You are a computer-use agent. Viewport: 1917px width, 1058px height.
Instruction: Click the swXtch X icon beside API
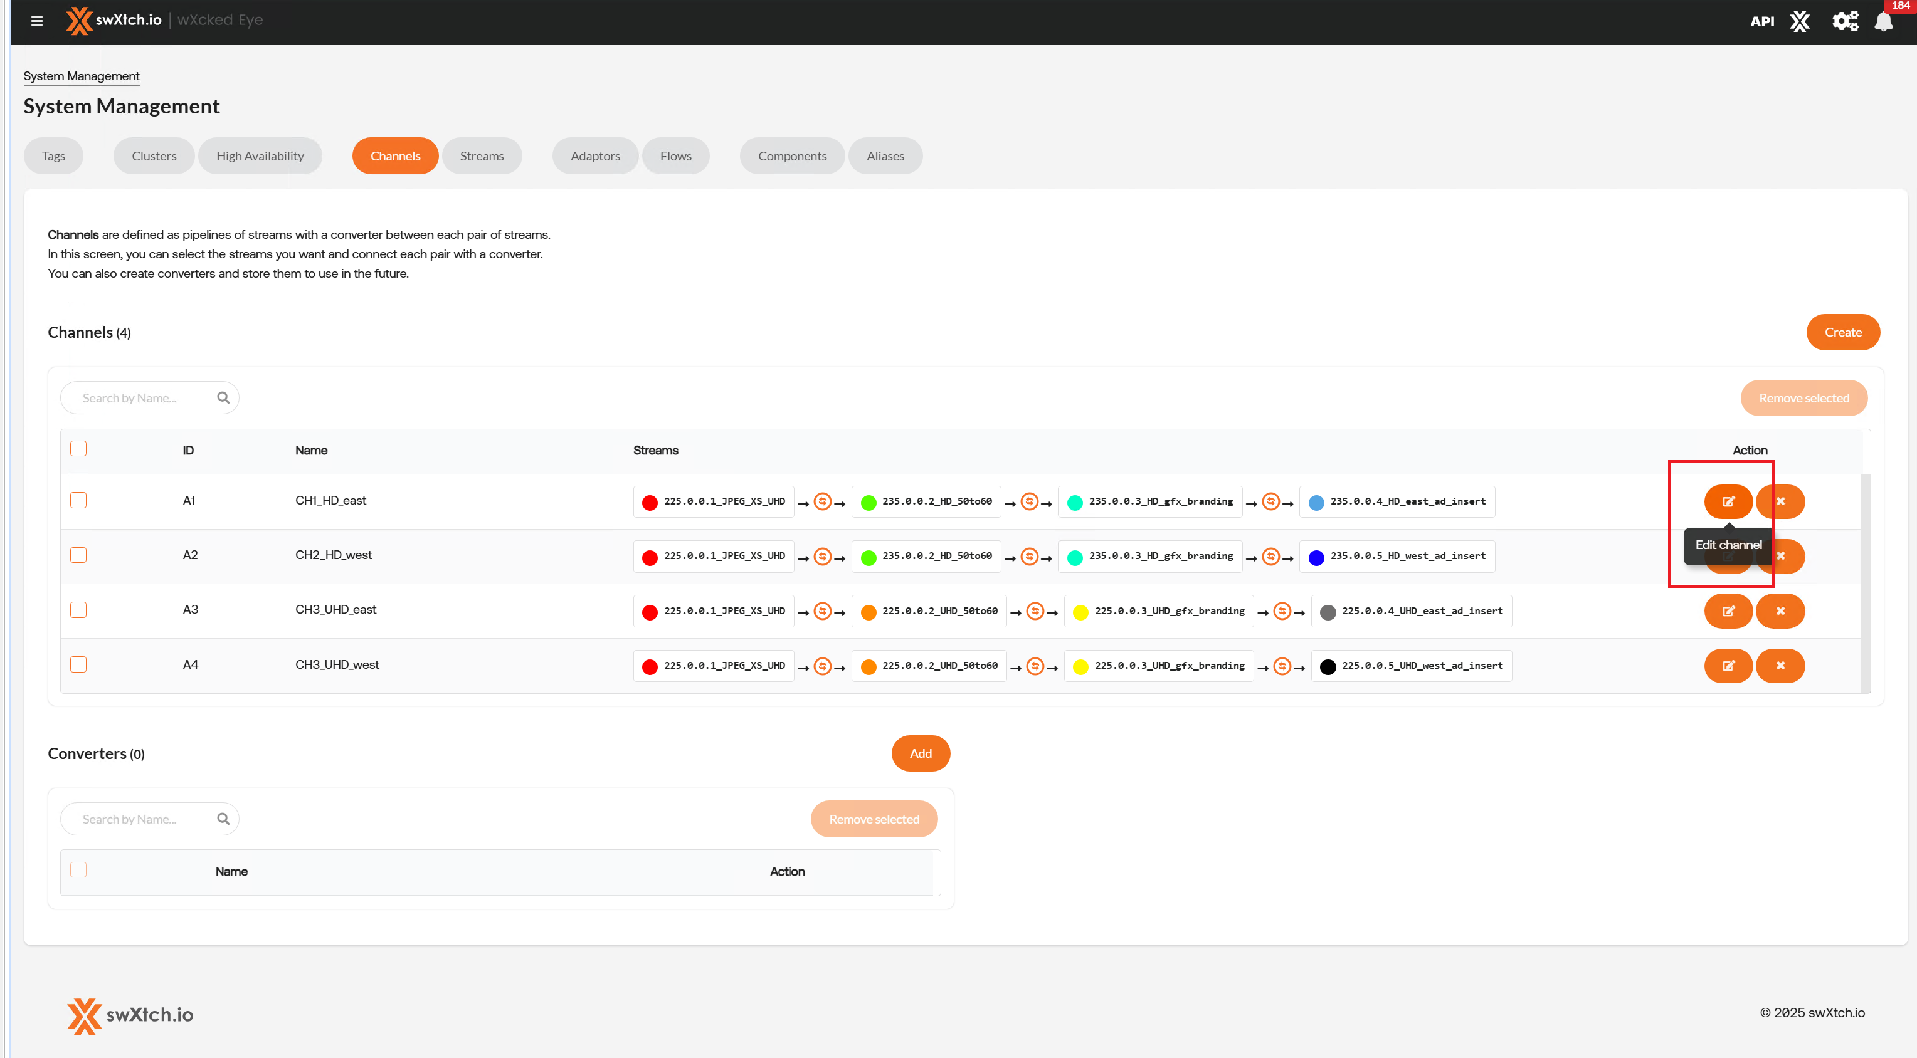point(1799,21)
